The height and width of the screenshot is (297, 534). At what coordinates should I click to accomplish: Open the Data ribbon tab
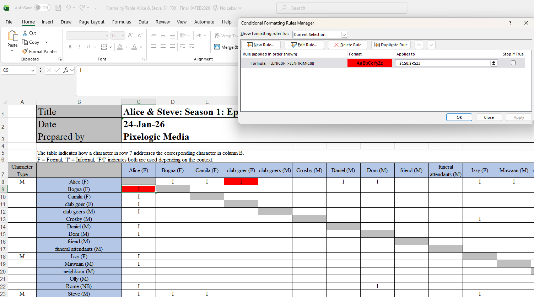point(143,22)
